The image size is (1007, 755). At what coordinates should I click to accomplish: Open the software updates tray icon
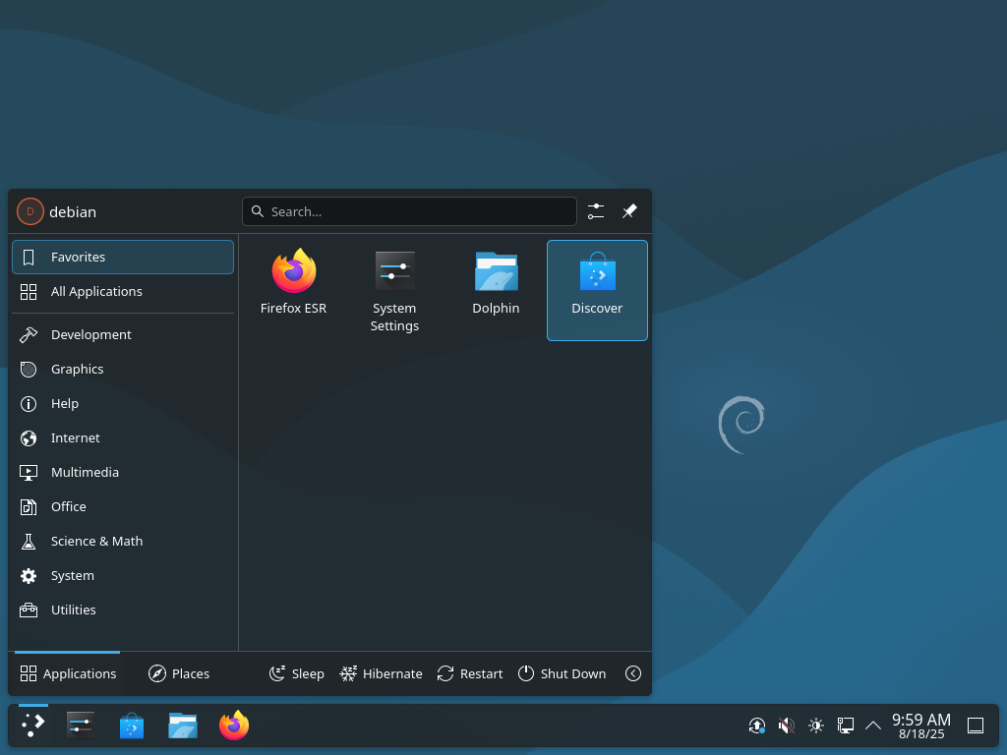coord(756,726)
